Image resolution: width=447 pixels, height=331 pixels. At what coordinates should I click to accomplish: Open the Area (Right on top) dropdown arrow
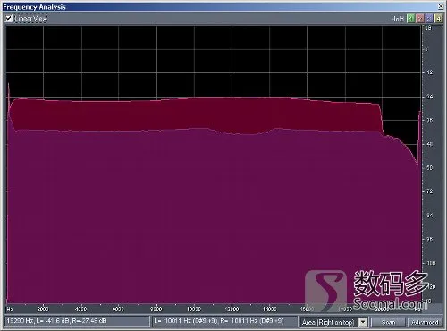coord(363,322)
